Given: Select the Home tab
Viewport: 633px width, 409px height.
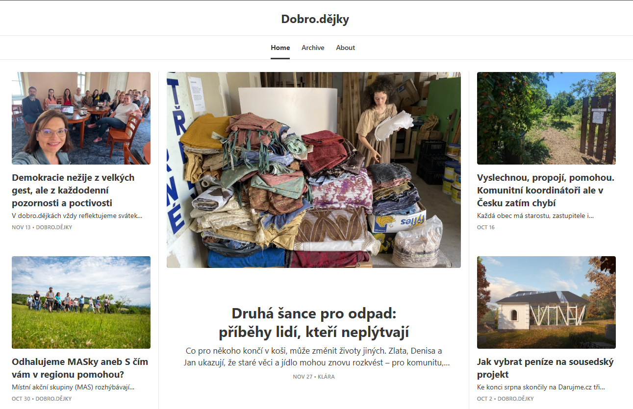Looking at the screenshot, I should click(280, 48).
